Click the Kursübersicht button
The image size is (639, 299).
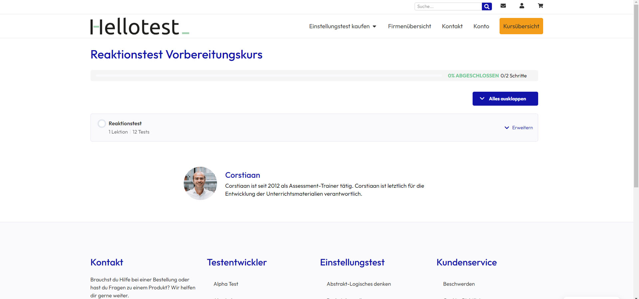521,26
